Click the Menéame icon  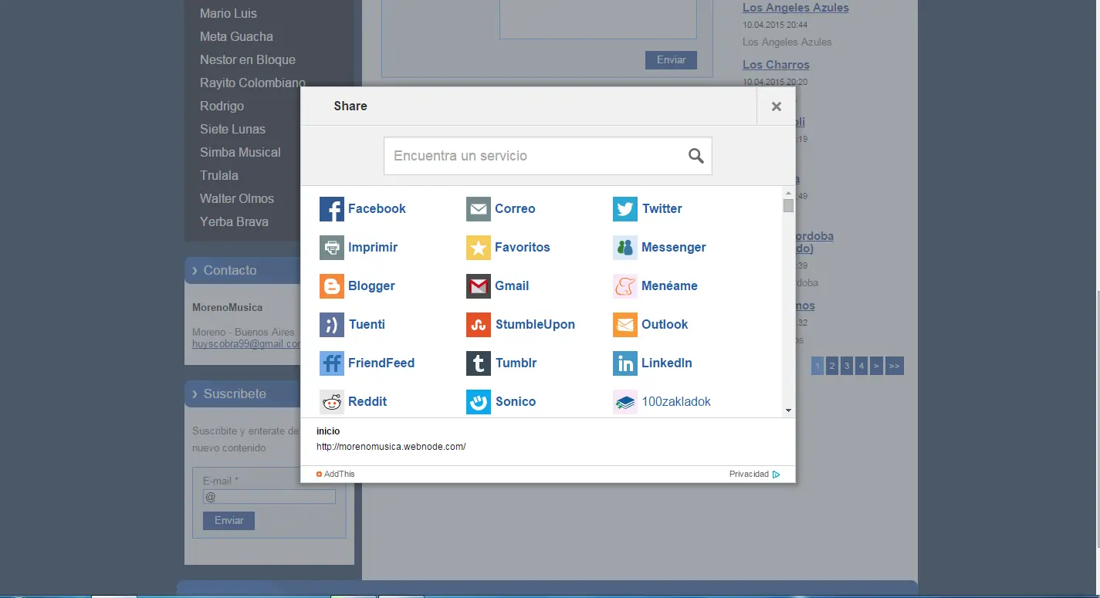coord(625,286)
